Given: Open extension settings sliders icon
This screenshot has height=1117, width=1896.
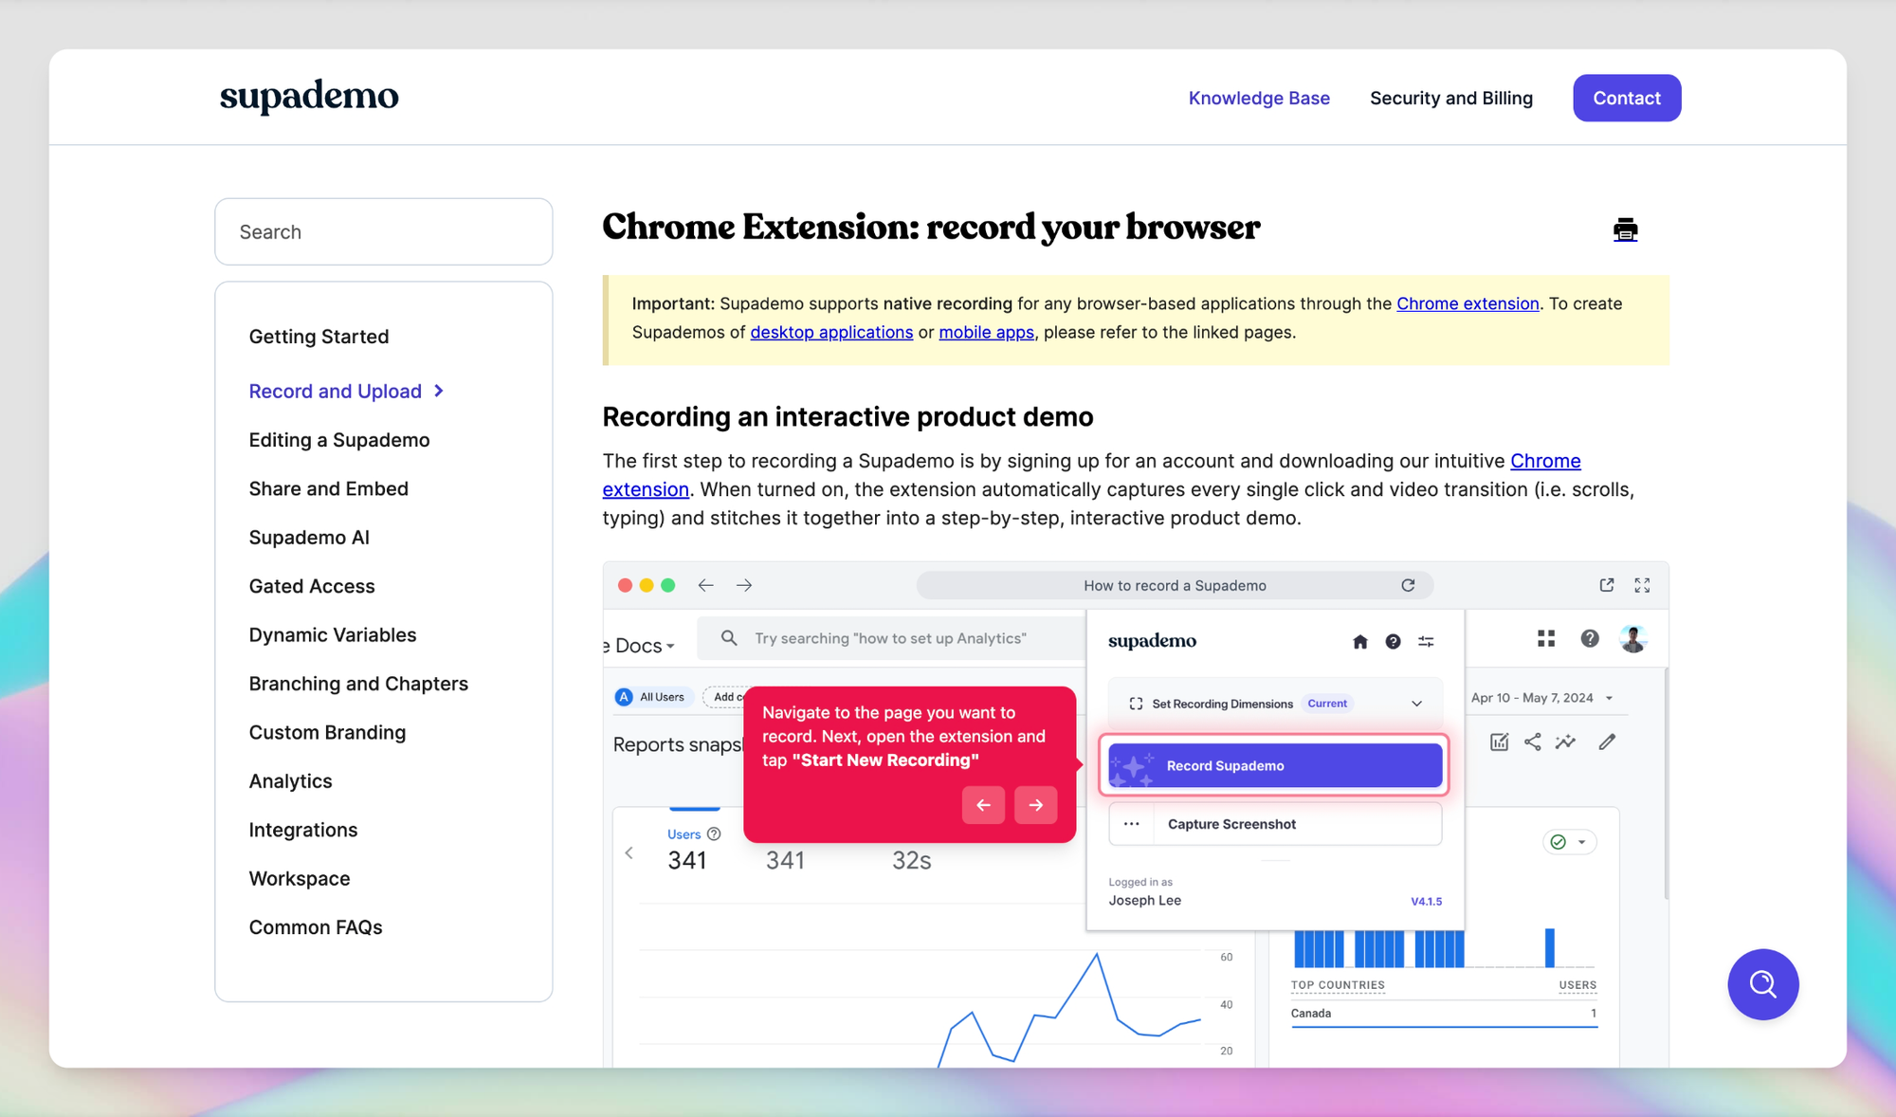Looking at the screenshot, I should coord(1426,642).
